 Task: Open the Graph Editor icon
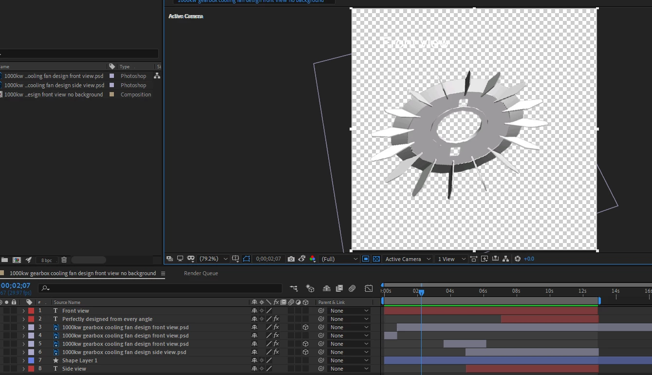coord(369,288)
